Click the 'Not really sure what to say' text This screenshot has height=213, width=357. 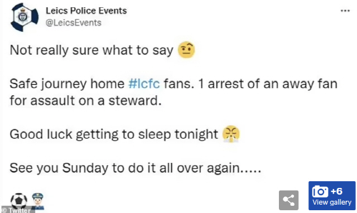[x=91, y=50]
